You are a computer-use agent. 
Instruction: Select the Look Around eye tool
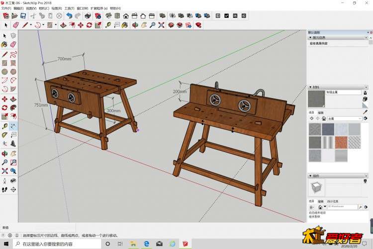pos(13,181)
